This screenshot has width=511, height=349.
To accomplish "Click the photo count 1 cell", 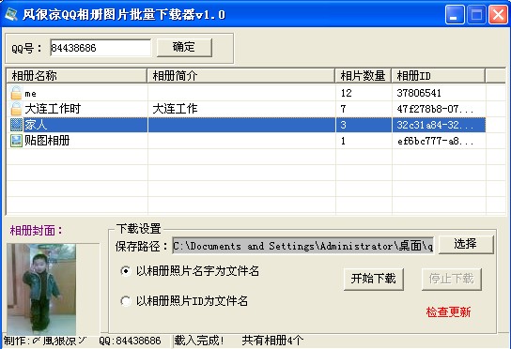I will point(343,141).
